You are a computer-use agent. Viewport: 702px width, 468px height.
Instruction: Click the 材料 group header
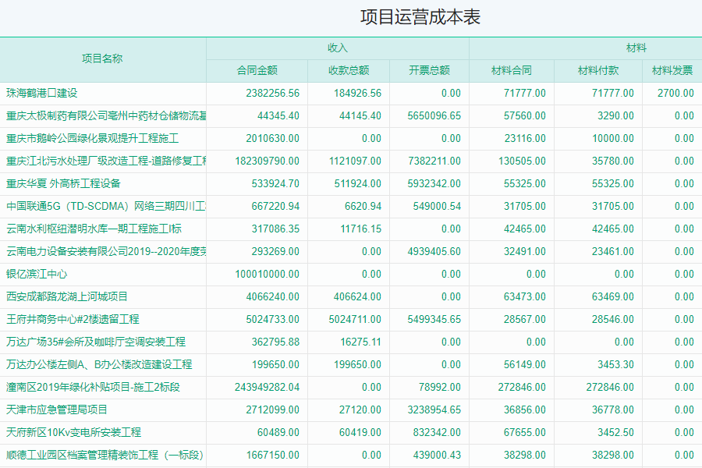(x=636, y=48)
